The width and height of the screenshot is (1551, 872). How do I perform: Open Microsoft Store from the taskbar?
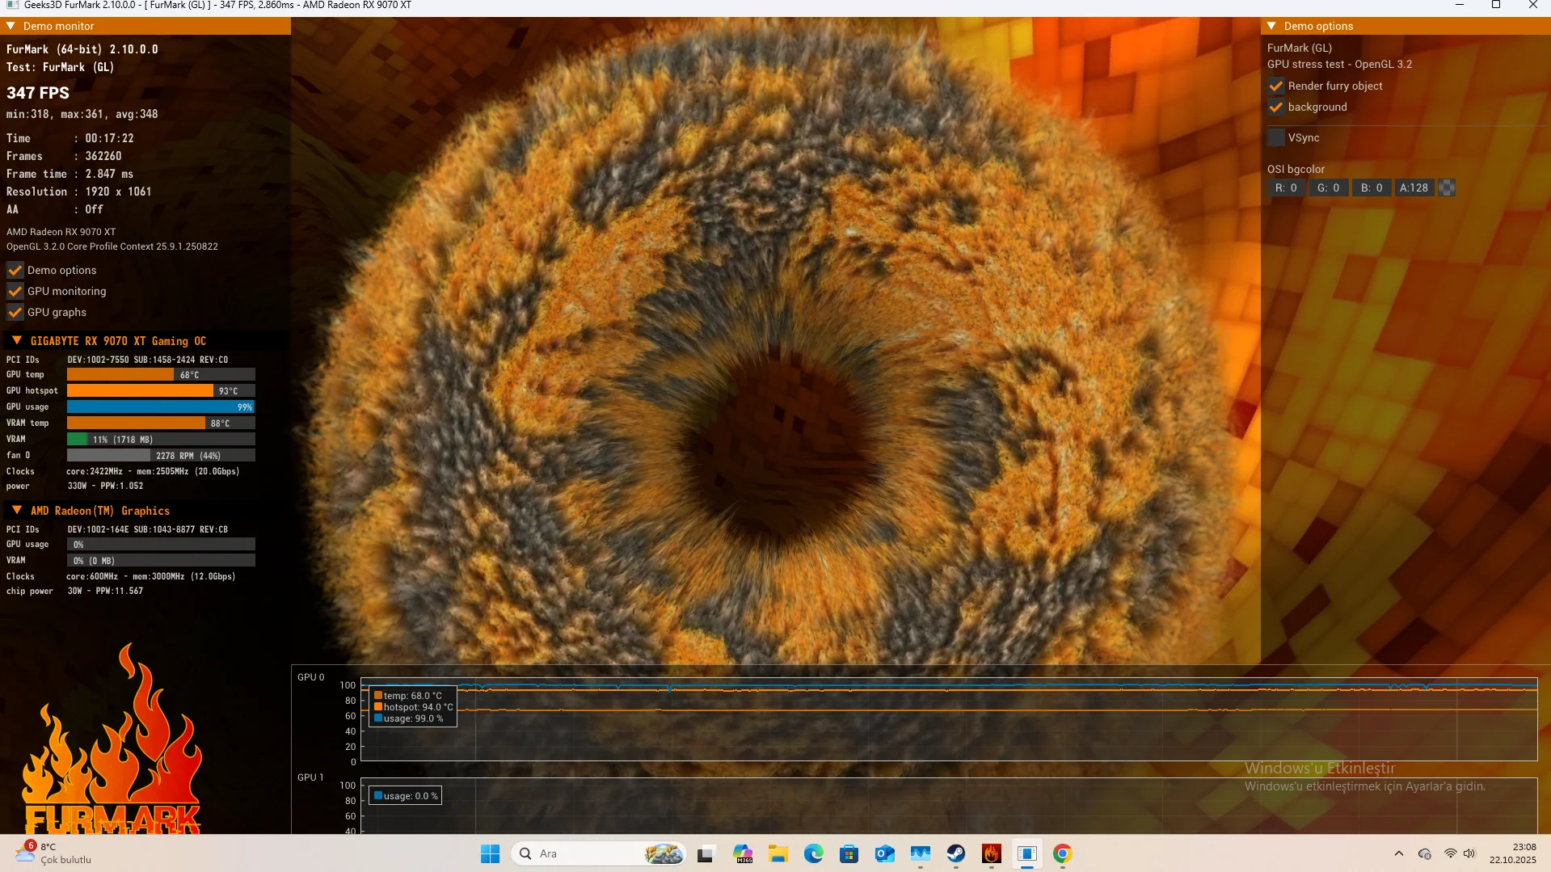point(849,853)
